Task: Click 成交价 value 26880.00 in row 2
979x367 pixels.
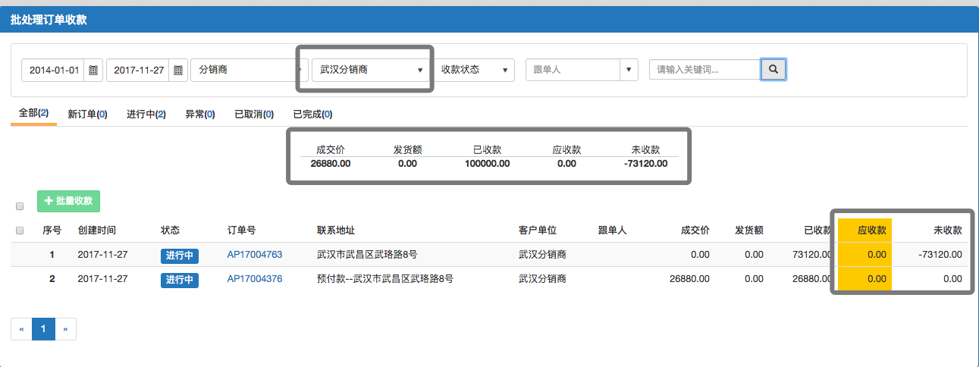Action: click(x=689, y=279)
